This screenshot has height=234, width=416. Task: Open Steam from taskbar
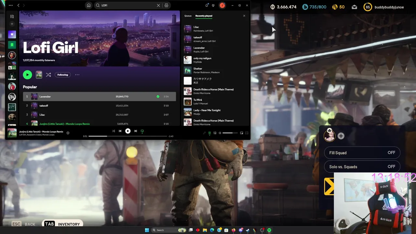coord(248,230)
